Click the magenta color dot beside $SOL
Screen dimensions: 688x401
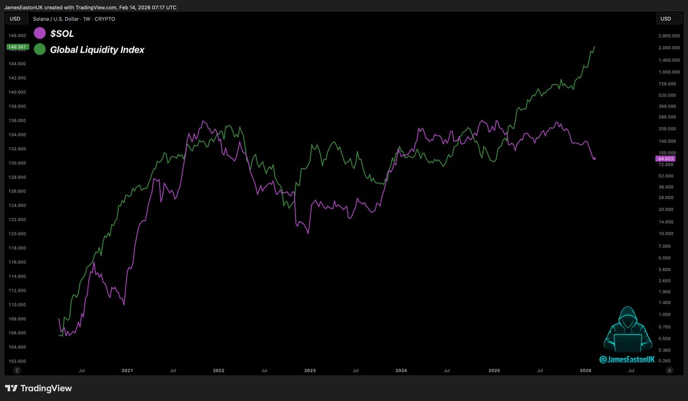(39, 33)
